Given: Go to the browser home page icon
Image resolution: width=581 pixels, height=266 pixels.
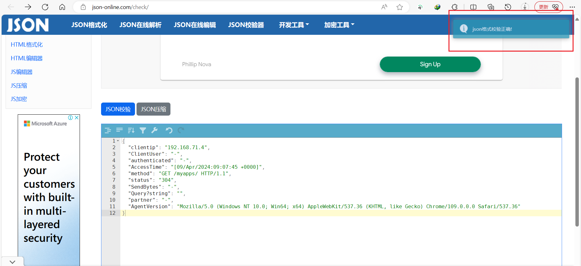Looking at the screenshot, I should pyautogui.click(x=62, y=7).
